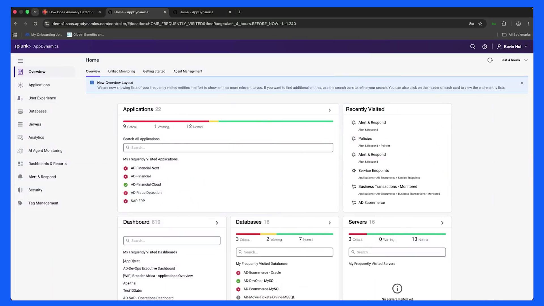Open Dashboards & Reports in sidebar
Screen dimensions: 544x306
(47, 164)
